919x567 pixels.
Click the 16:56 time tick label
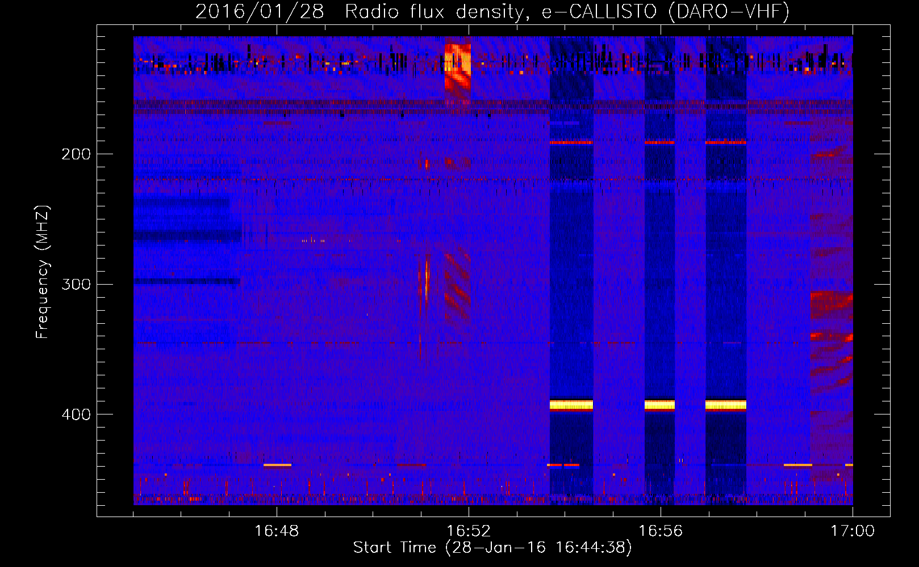(x=661, y=531)
